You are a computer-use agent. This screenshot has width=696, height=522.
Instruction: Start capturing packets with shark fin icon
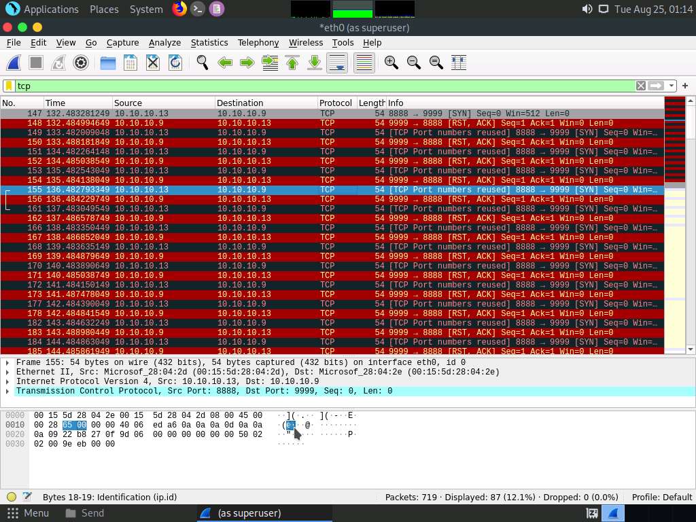click(x=14, y=63)
